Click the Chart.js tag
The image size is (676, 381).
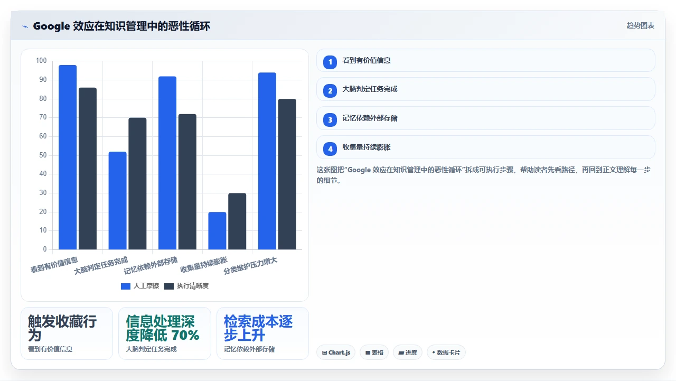[x=336, y=352]
